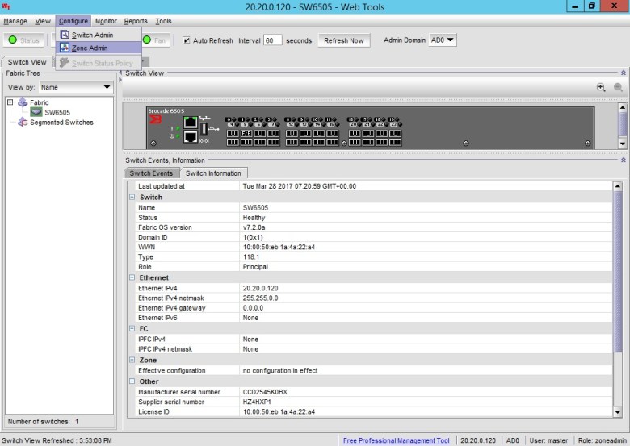Select Switch Admin from Configure menu
This screenshot has width=630, height=446.
(x=92, y=35)
